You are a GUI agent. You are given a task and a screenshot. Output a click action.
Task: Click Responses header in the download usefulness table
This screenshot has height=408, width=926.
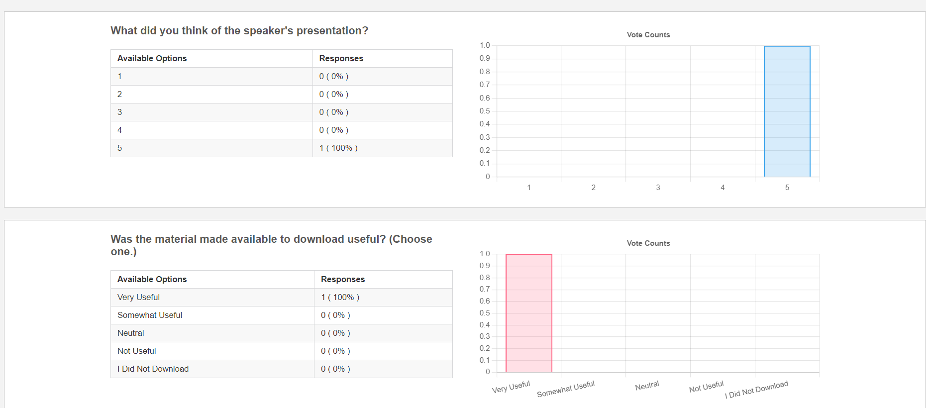343,280
